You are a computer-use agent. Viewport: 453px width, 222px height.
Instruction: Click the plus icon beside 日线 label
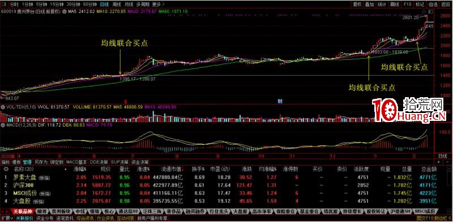pos(438,162)
